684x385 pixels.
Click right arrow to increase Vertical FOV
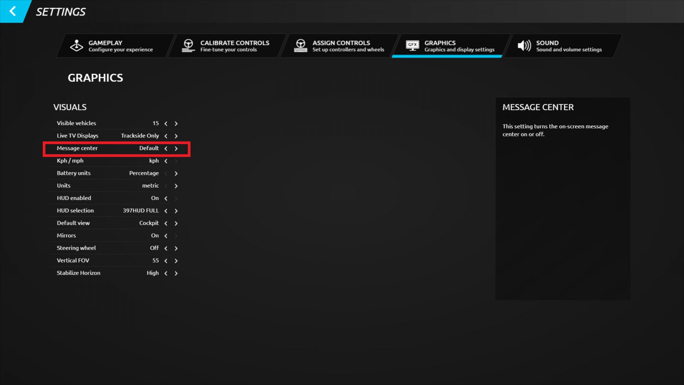(176, 261)
